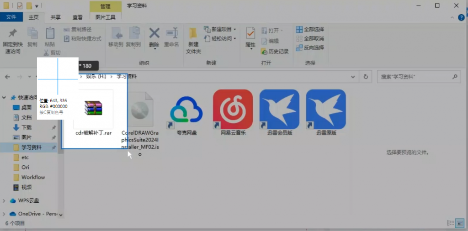This screenshot has width=468, height=231.
Task: Expand the address bar history dropdown
Action: pos(353,77)
